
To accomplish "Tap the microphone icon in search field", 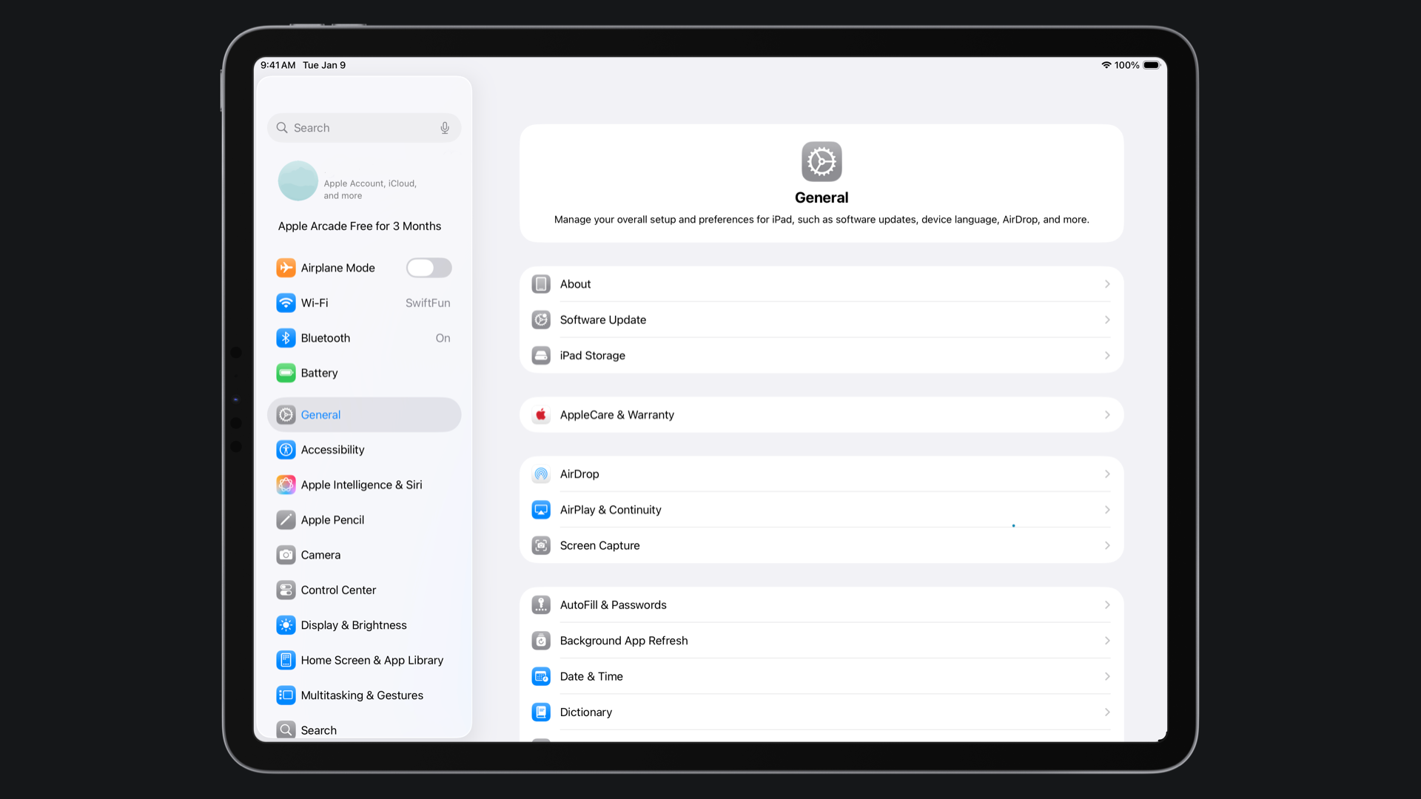I will pos(445,128).
